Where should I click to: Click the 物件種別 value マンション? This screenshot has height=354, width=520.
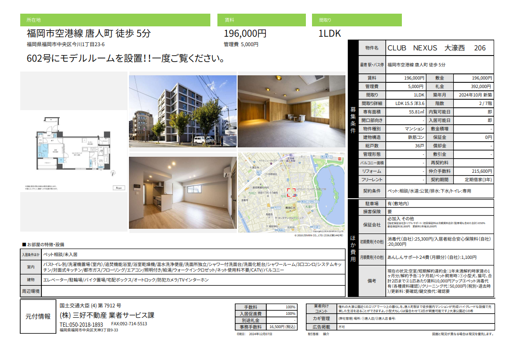tap(406, 129)
